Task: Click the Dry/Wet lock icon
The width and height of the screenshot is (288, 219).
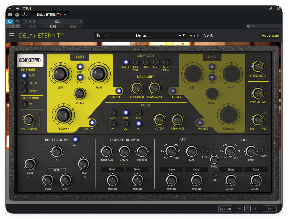Action: [265, 112]
